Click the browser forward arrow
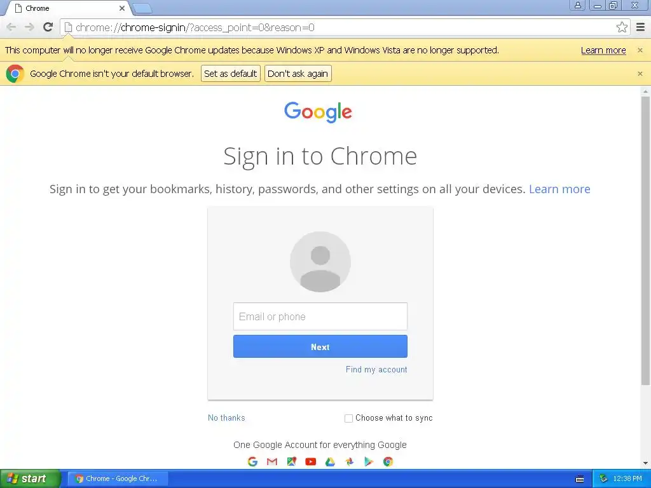Image resolution: width=651 pixels, height=488 pixels. point(29,27)
